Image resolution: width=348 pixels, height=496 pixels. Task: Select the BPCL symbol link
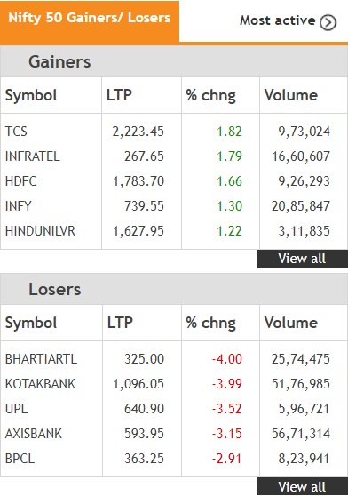point(20,459)
